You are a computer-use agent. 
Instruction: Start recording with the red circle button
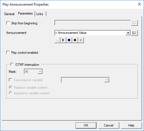click(x=75, y=40)
